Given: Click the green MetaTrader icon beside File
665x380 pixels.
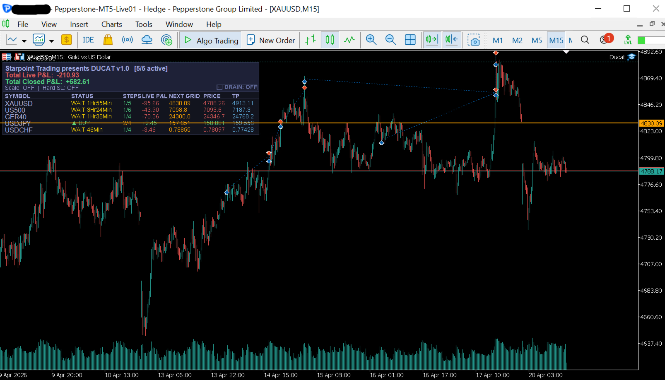Looking at the screenshot, I should pyautogui.click(x=6, y=24).
